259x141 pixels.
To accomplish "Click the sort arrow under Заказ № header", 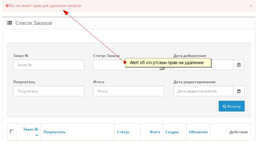I will (x=37, y=136).
